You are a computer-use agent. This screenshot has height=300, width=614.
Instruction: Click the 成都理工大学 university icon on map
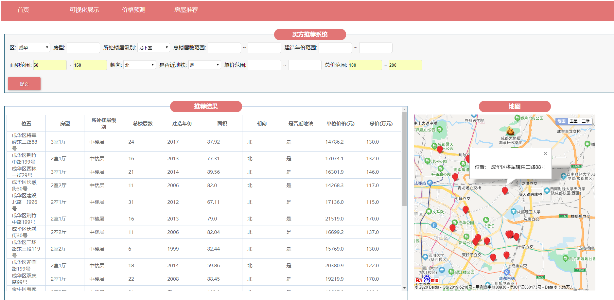513,212
